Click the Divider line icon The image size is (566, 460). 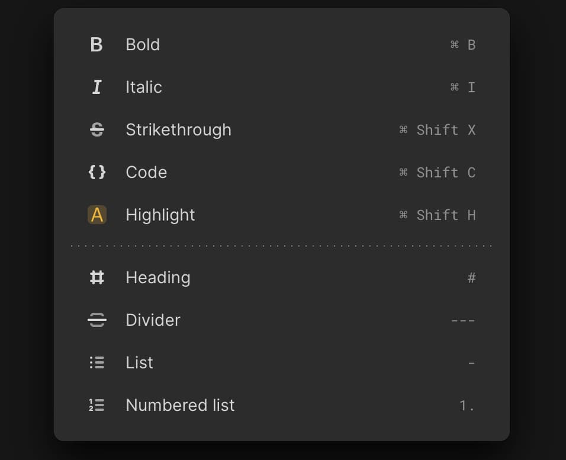97,320
